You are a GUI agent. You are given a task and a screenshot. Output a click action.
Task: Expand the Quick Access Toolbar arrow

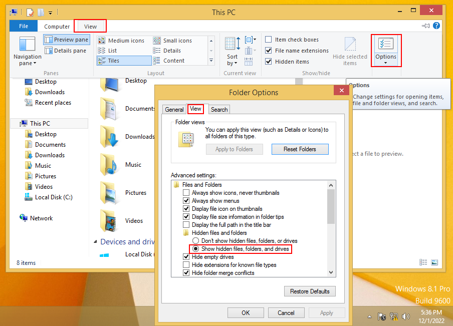[x=50, y=14]
